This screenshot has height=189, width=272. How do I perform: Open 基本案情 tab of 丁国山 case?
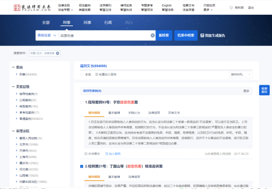click(114, 177)
